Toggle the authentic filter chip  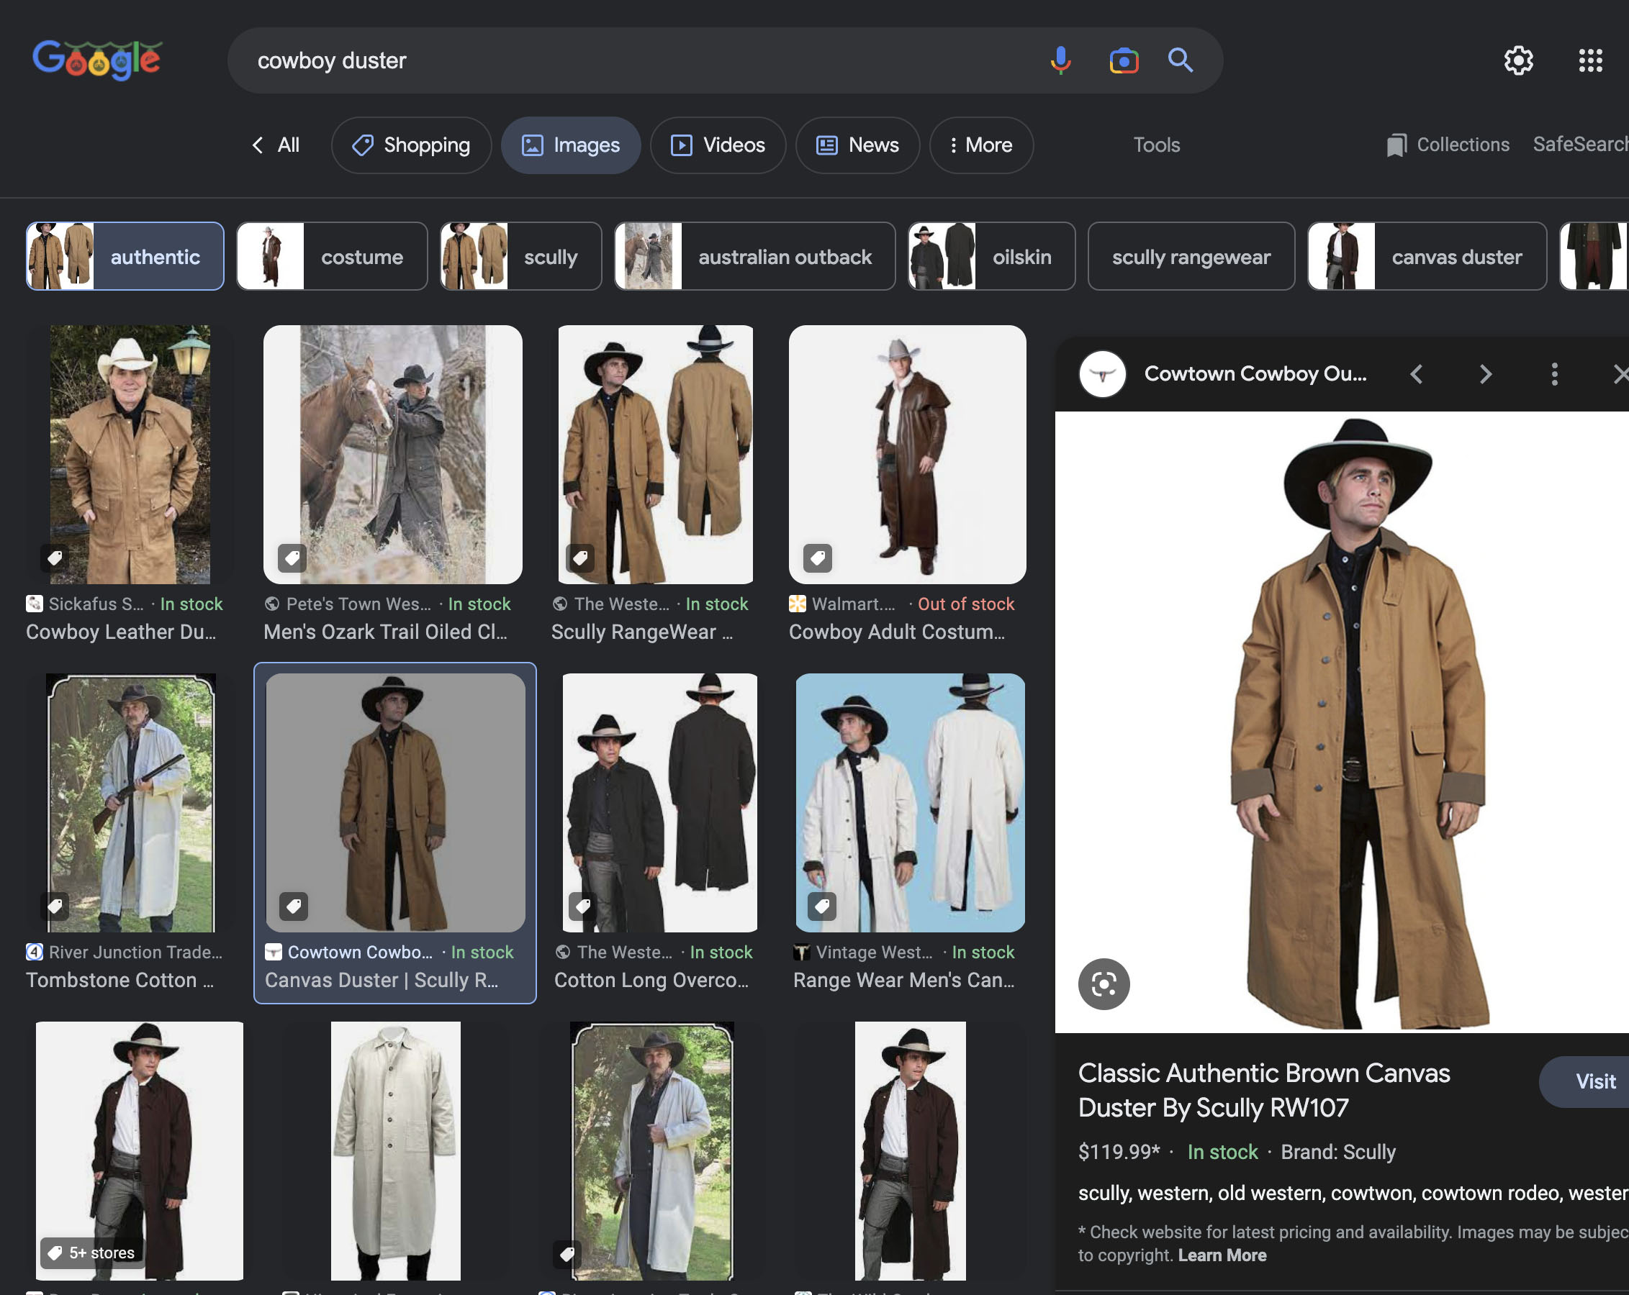(125, 256)
